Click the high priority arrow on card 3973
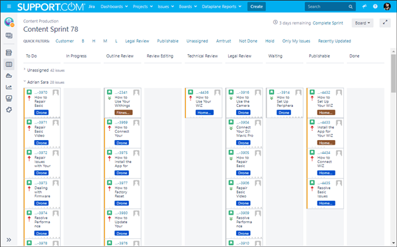Viewport: 397px width, 247px height. click(29, 189)
